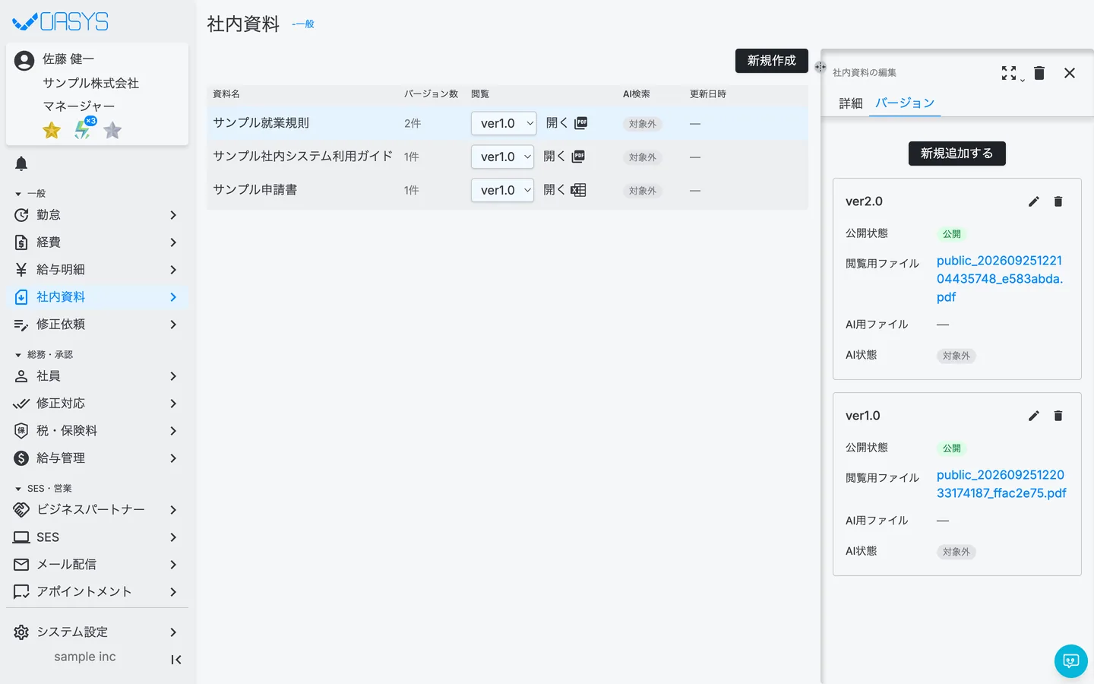
Task: Expand the edit panel to fullscreen
Action: (x=1009, y=73)
